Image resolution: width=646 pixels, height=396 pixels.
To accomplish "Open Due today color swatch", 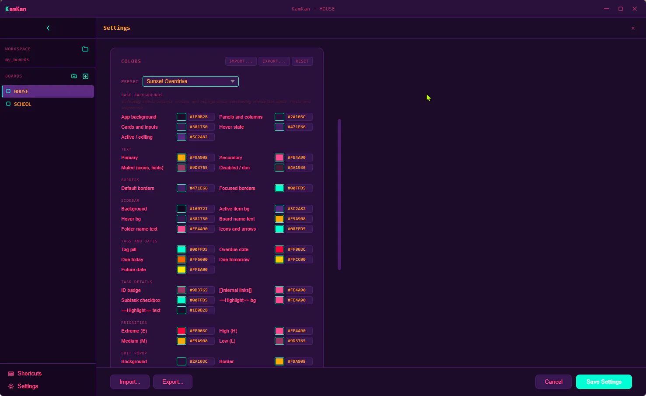I will [182, 259].
